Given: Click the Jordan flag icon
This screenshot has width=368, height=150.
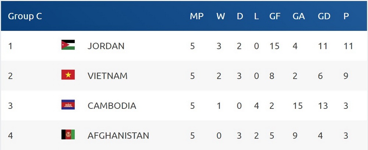Looking at the screenshot, I should 68,45.
